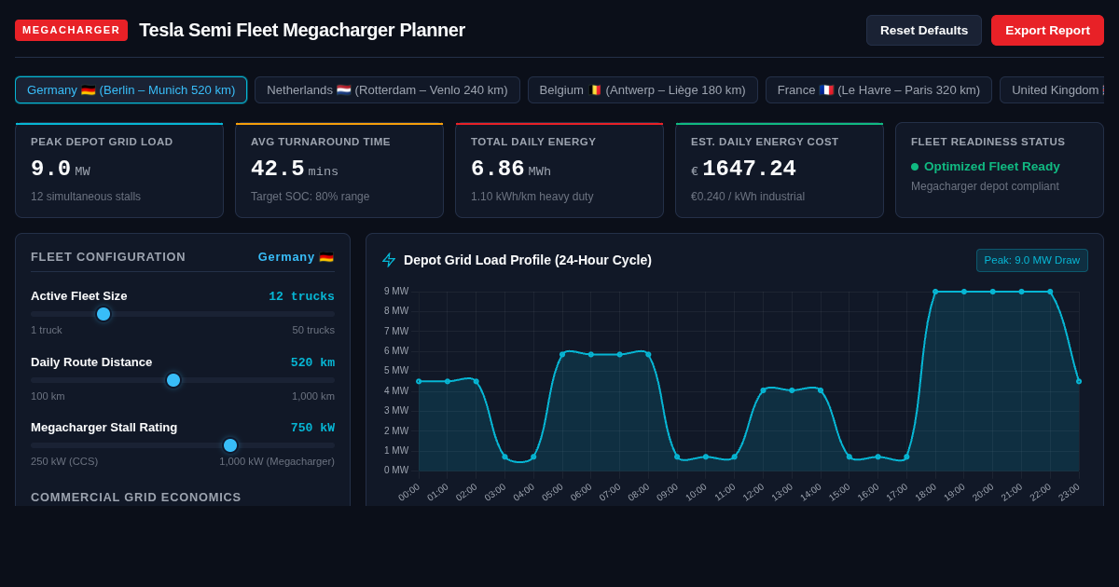Click the chart data point at 05:00
This screenshot has height=587, width=1119.
tap(562, 354)
